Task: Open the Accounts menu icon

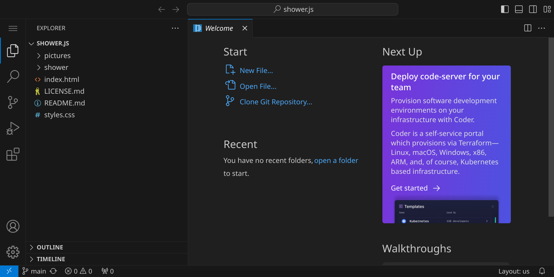Action: point(13,226)
